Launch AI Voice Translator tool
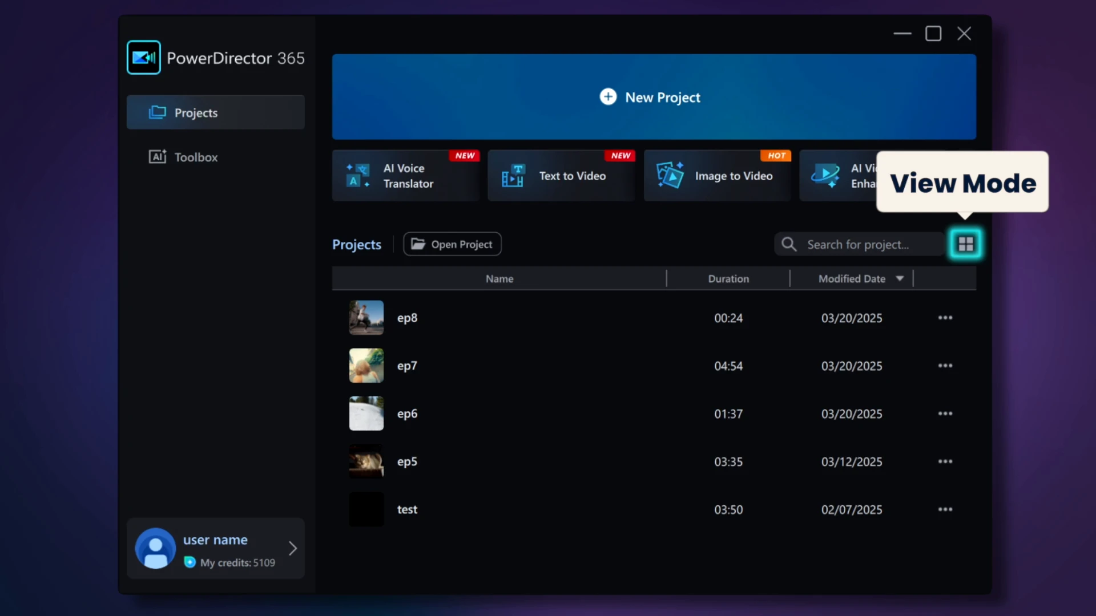This screenshot has width=1096, height=616. click(x=405, y=176)
